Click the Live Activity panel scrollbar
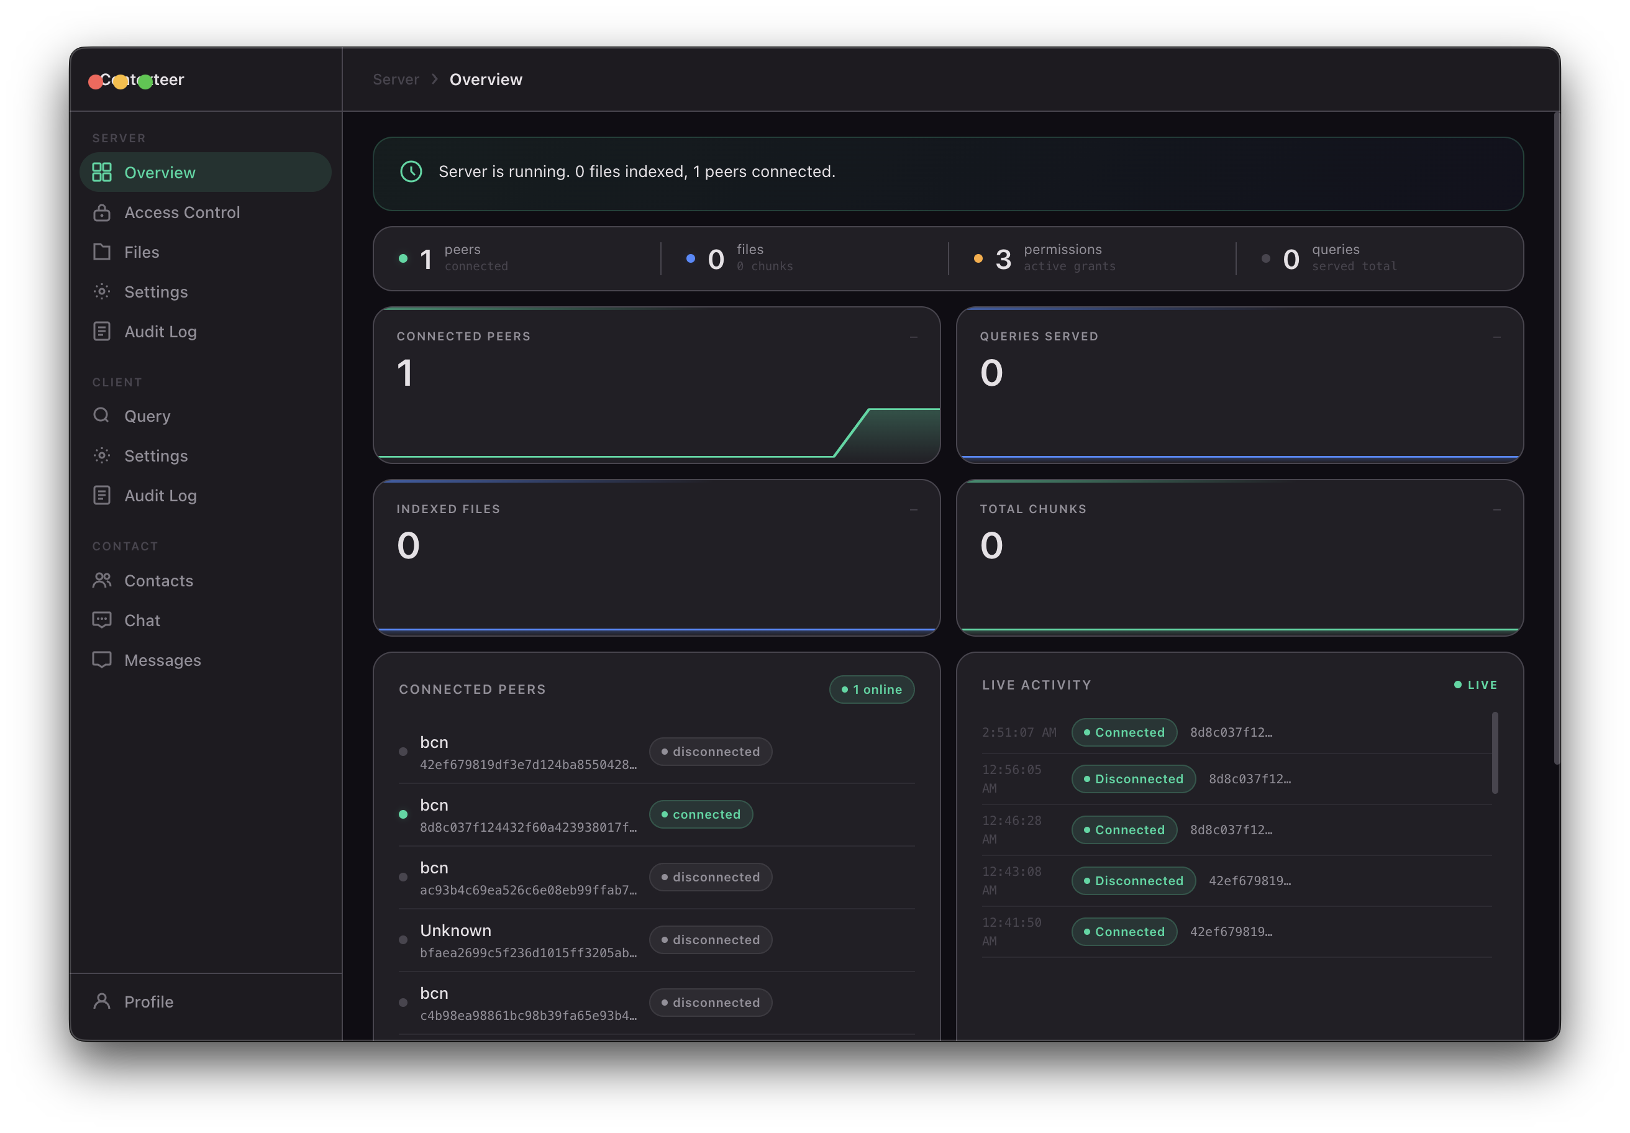1630x1133 pixels. point(1495,752)
